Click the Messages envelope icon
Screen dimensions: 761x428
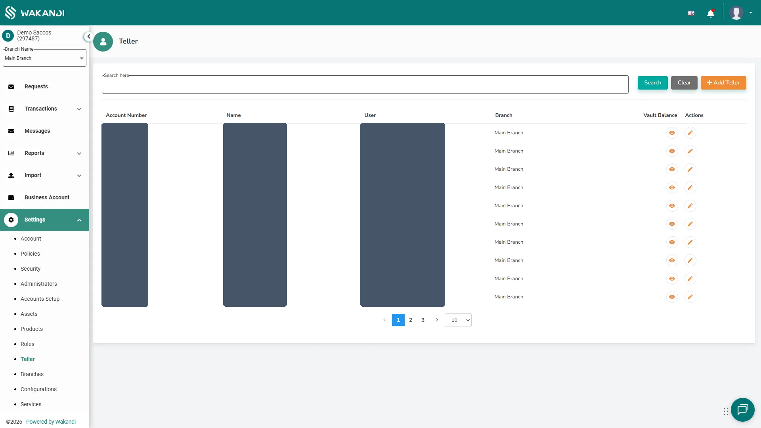[11, 131]
